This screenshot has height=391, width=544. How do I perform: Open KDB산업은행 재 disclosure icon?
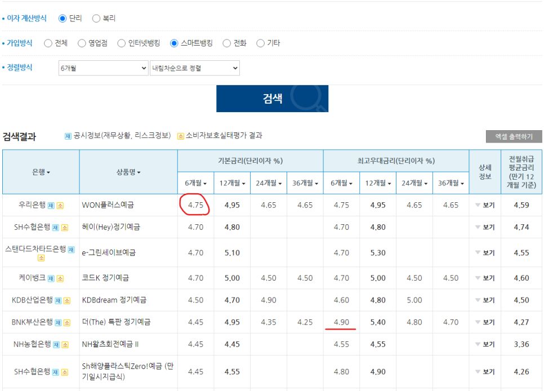click(x=58, y=301)
